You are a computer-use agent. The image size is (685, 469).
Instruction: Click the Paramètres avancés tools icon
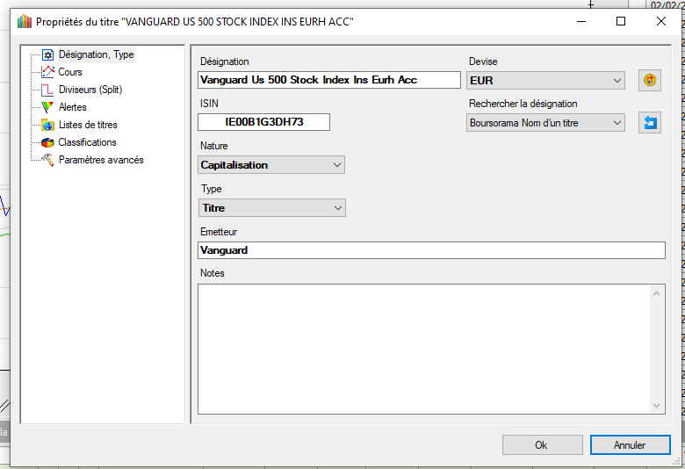48,160
